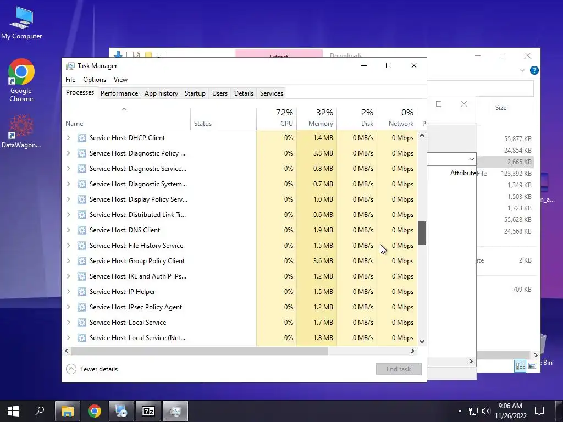This screenshot has height=422, width=563.
Task: Expand Service Host: Diagnostic Policy row
Action: click(69, 153)
